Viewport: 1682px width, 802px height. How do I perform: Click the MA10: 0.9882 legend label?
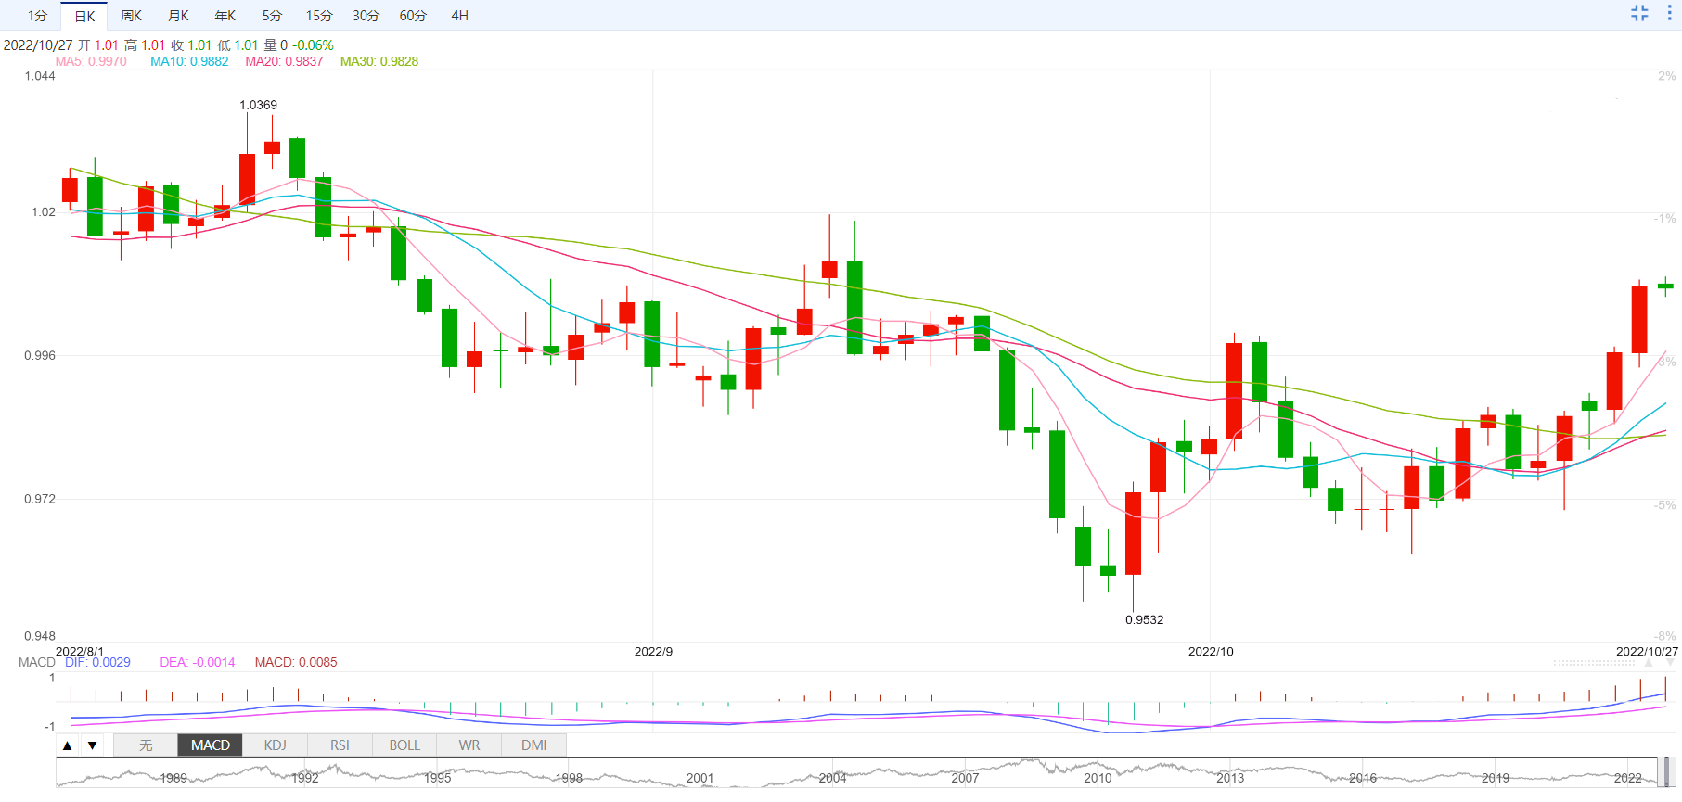click(189, 61)
